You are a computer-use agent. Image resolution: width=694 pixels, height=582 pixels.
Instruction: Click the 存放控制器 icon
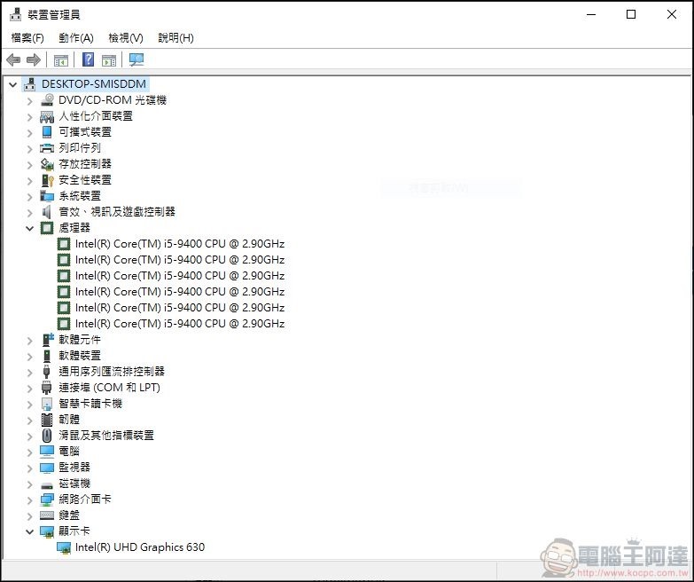click(47, 164)
